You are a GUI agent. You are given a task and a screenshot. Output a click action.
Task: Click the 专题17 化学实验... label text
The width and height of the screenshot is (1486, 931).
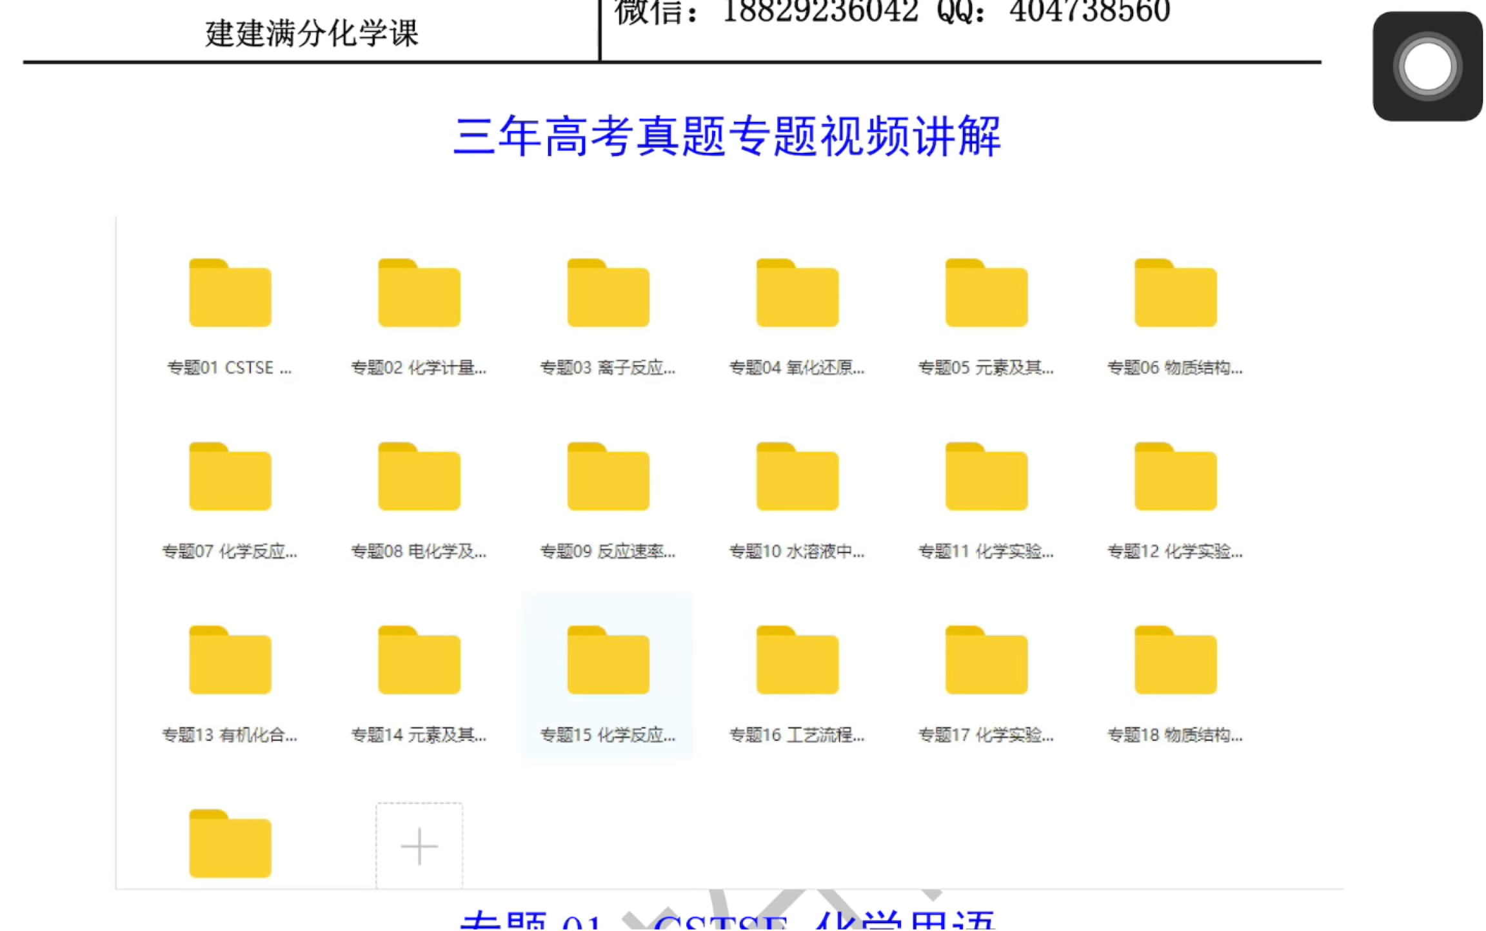pyautogui.click(x=986, y=735)
